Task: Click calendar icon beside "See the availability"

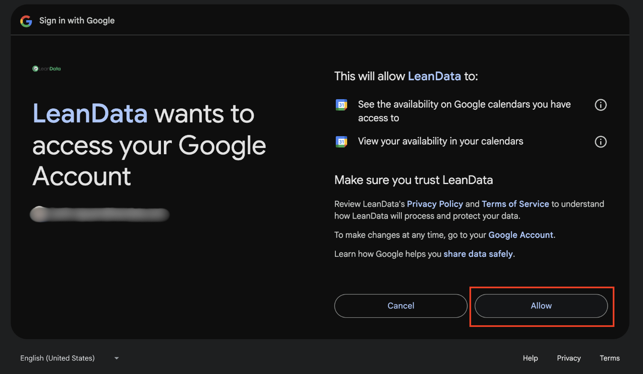Action: click(x=341, y=105)
